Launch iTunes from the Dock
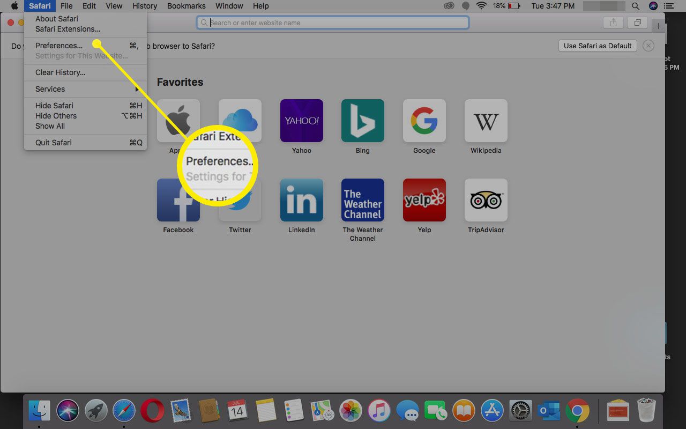 point(379,411)
